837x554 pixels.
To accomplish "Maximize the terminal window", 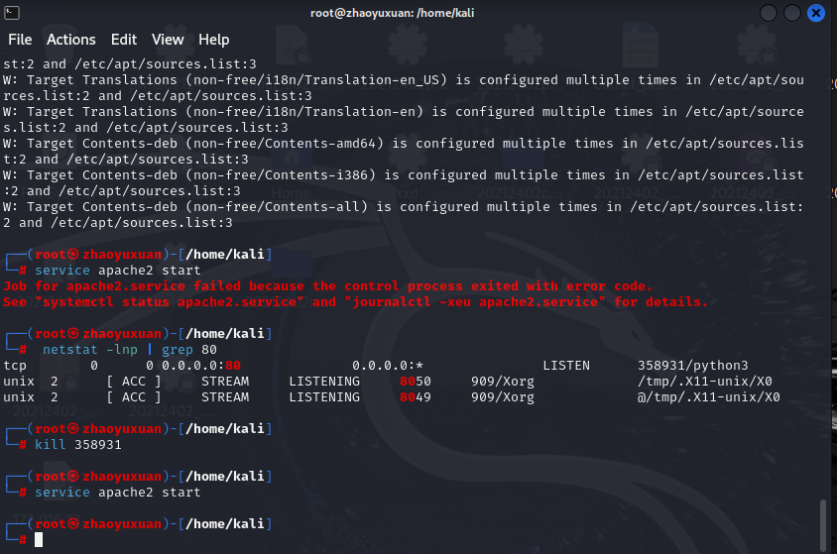I will click(792, 13).
